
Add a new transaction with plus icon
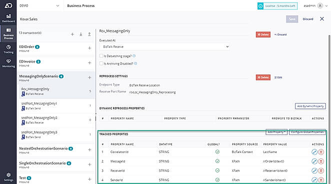[72, 34]
